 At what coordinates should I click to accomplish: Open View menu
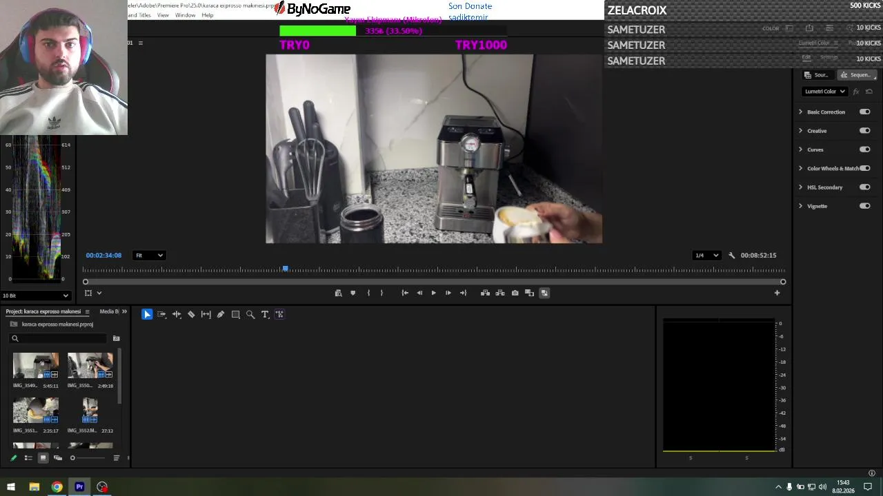click(163, 15)
